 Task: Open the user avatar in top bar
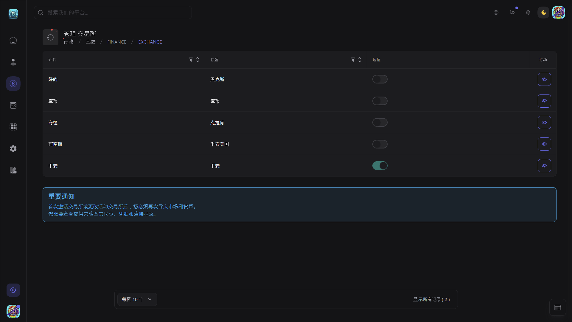pos(559,13)
